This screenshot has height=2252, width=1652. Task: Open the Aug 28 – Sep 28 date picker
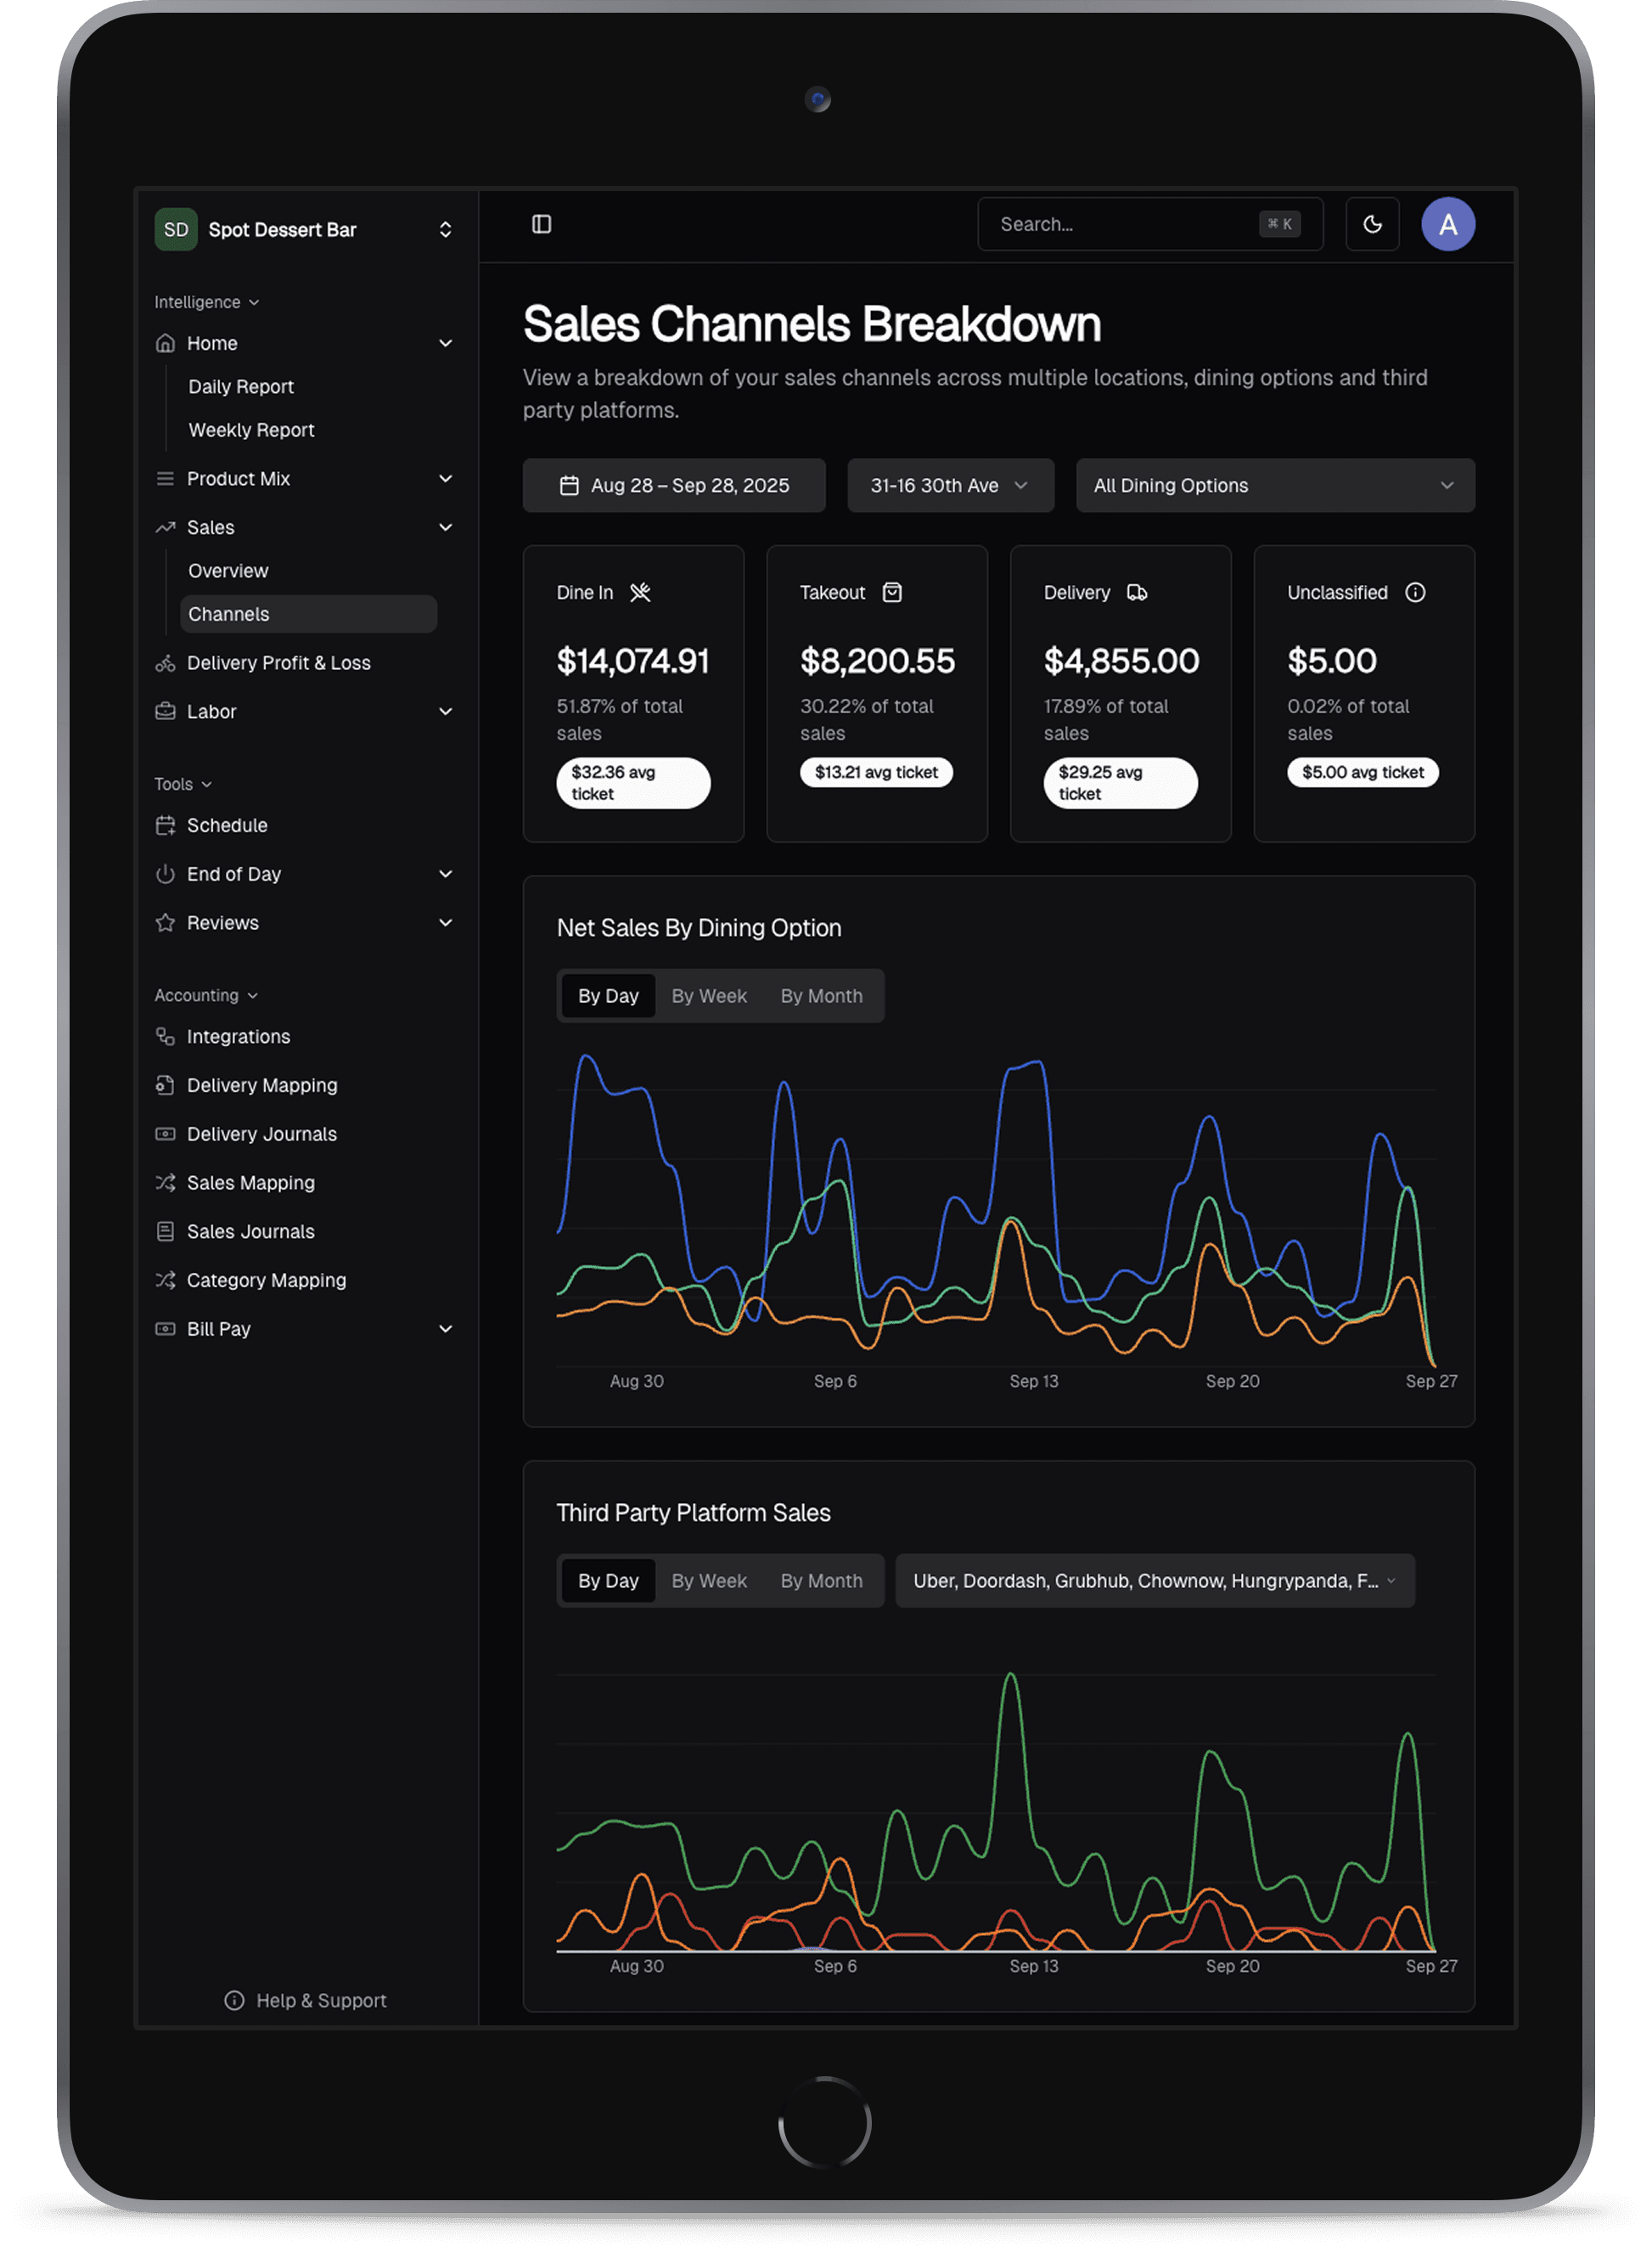pos(674,485)
